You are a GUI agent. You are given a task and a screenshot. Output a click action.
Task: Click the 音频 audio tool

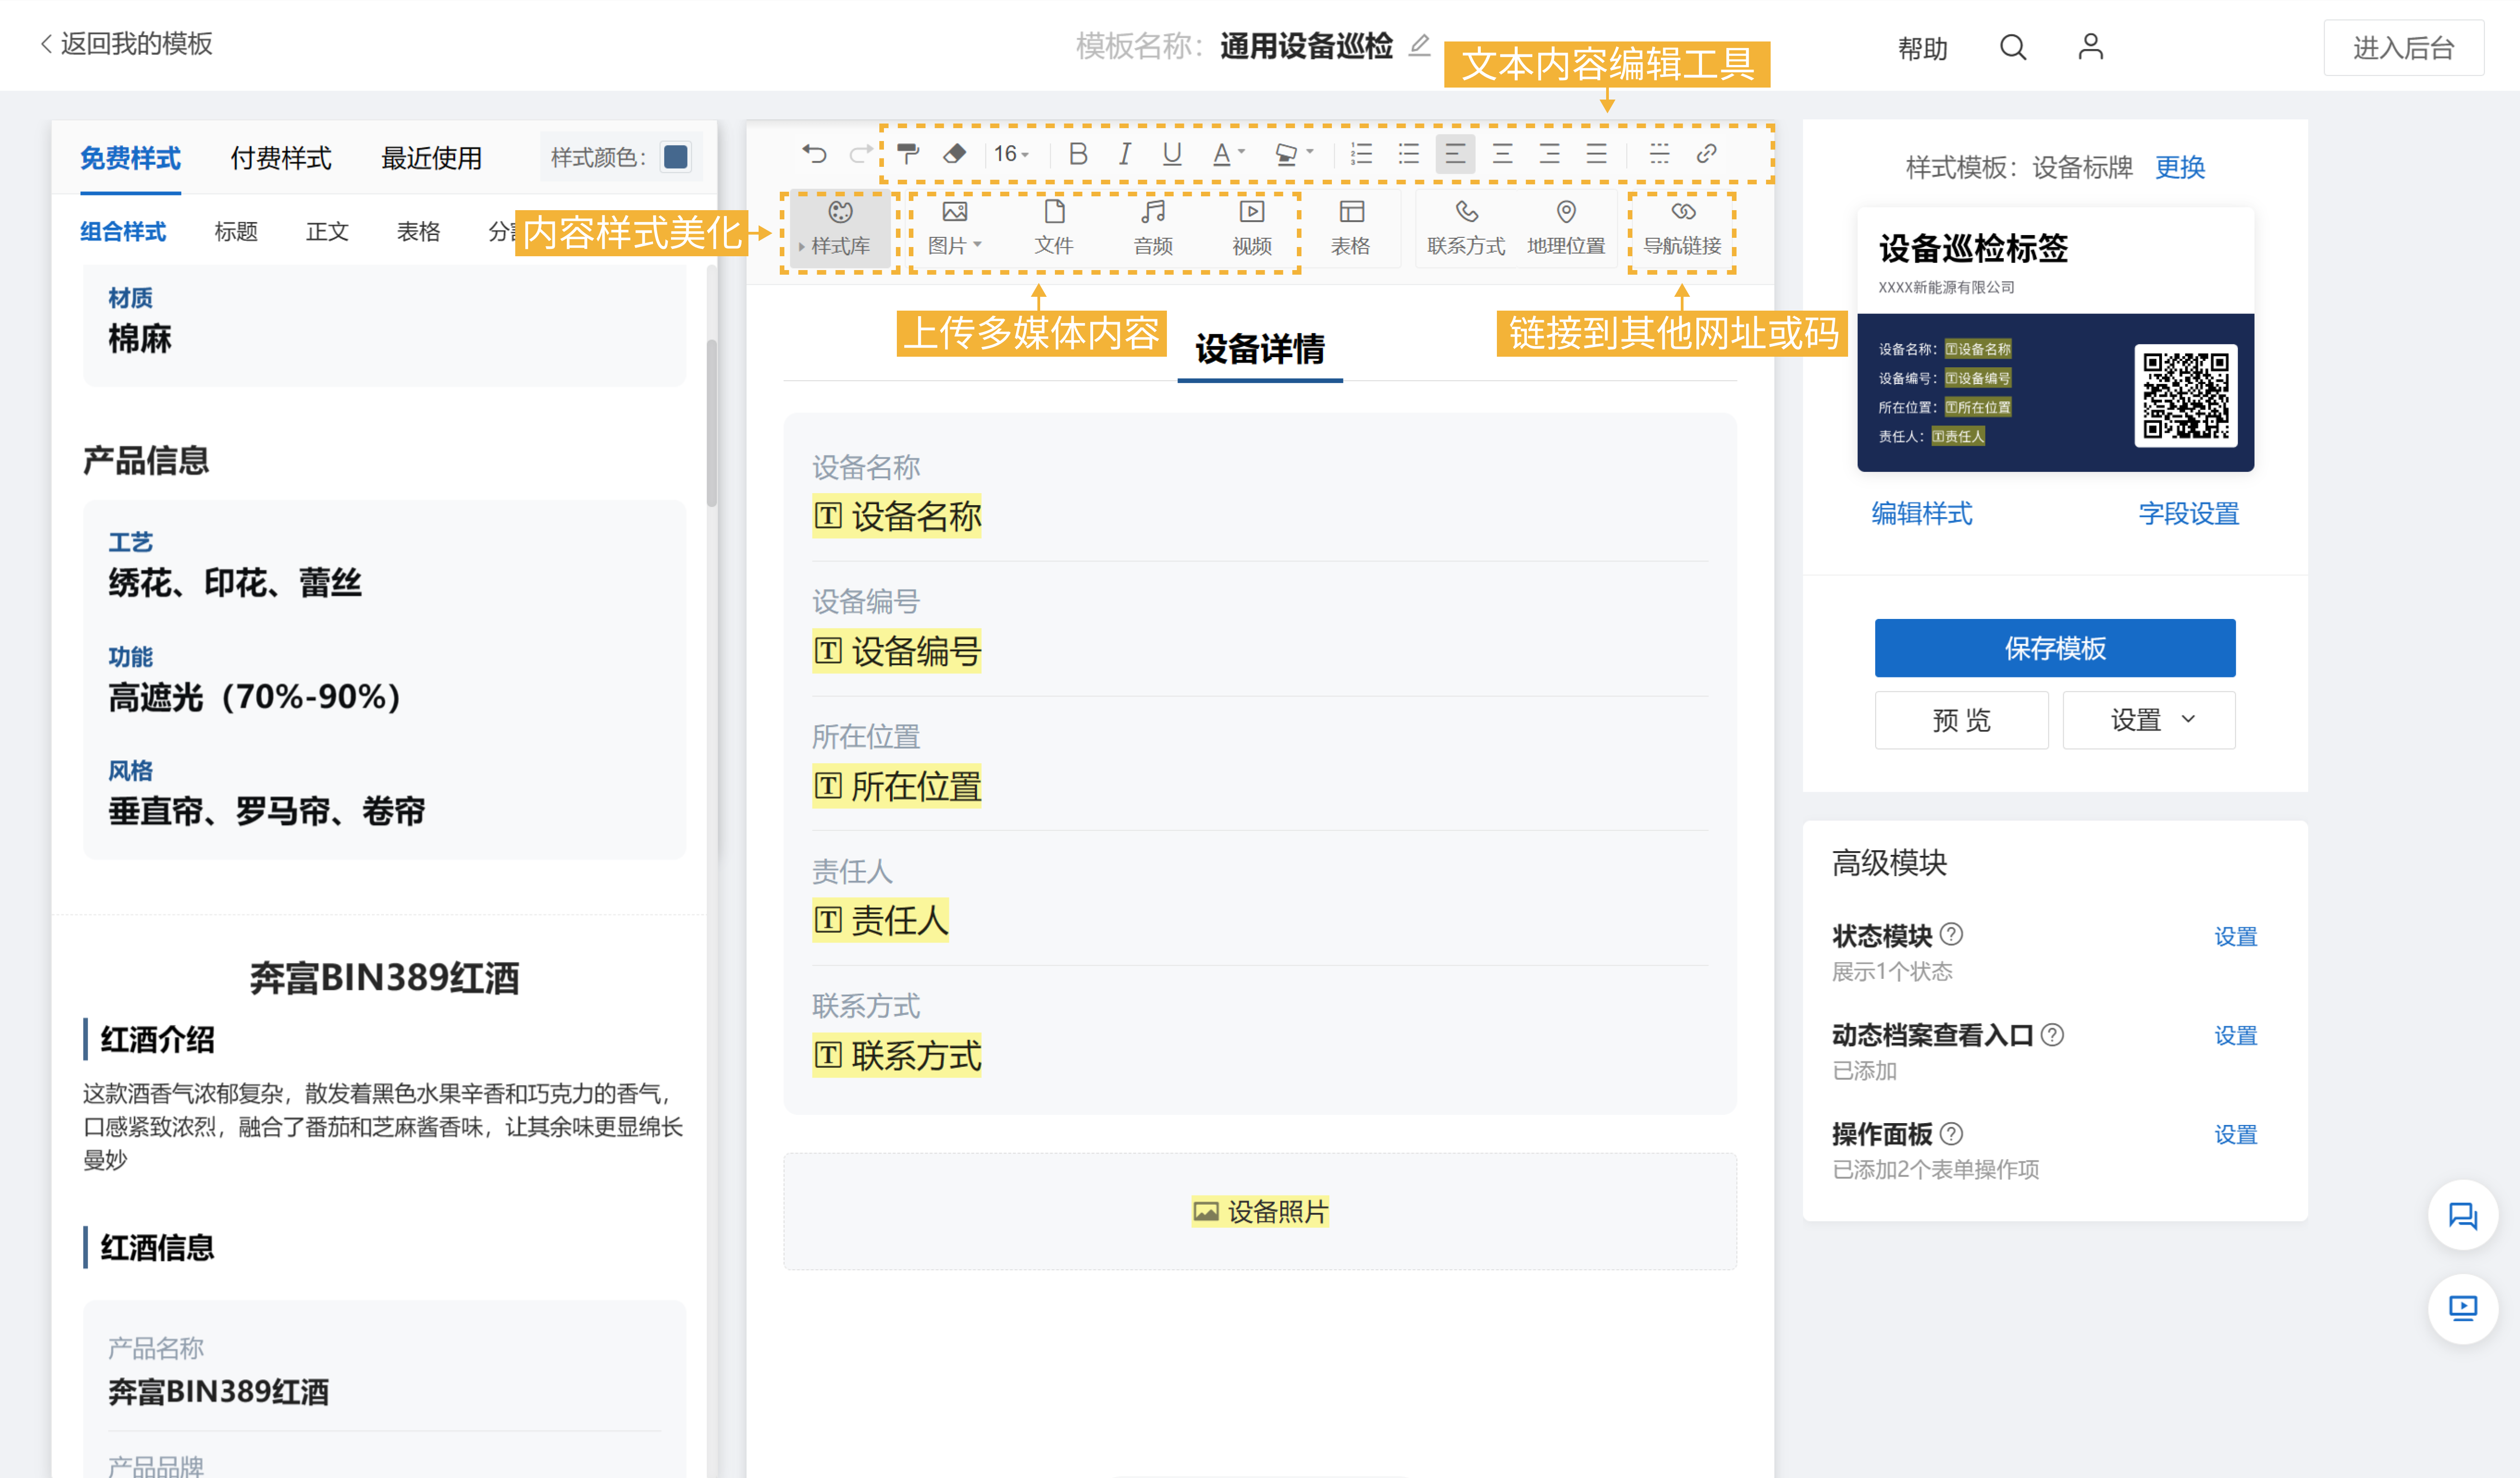tap(1153, 228)
